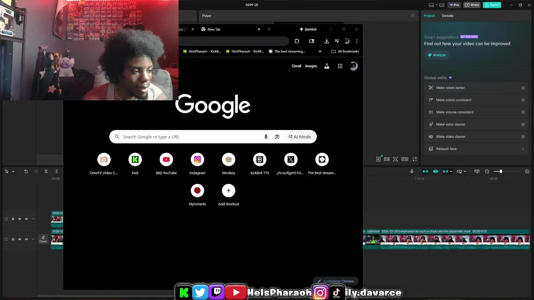Click the zoom focus icon in player
Image resolution: width=534 pixels, height=300 pixels.
click(395, 159)
